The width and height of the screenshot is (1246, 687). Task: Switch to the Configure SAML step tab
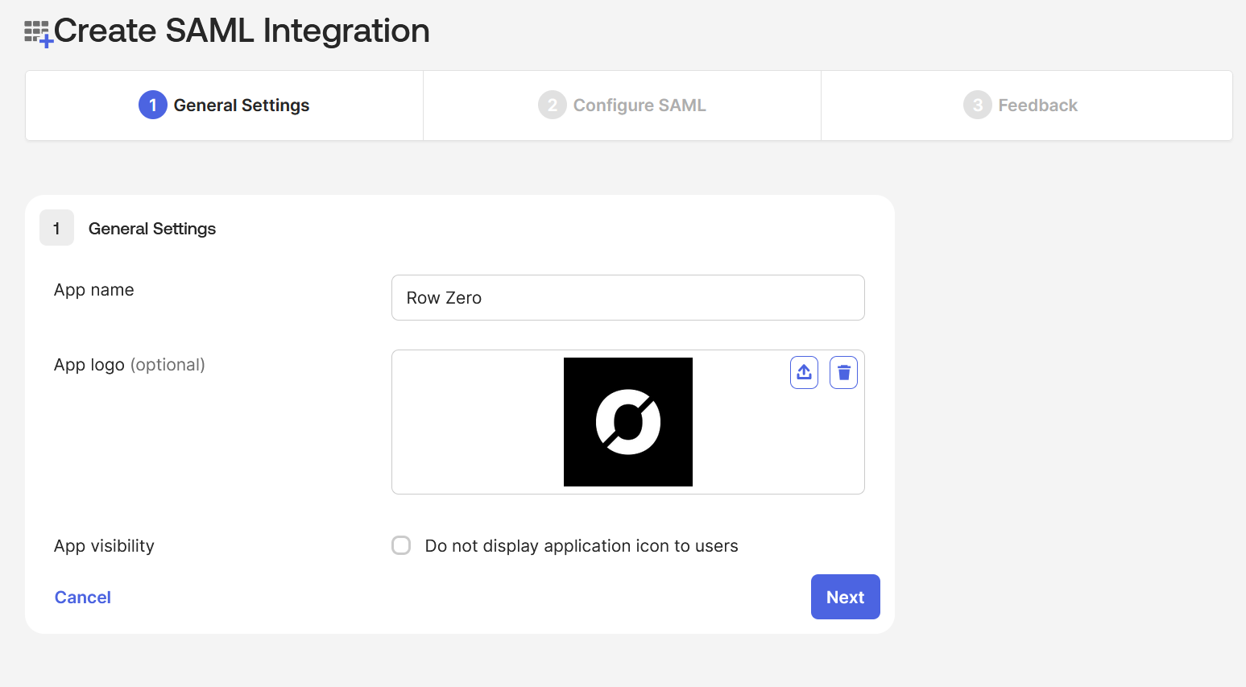pyautogui.click(x=622, y=105)
